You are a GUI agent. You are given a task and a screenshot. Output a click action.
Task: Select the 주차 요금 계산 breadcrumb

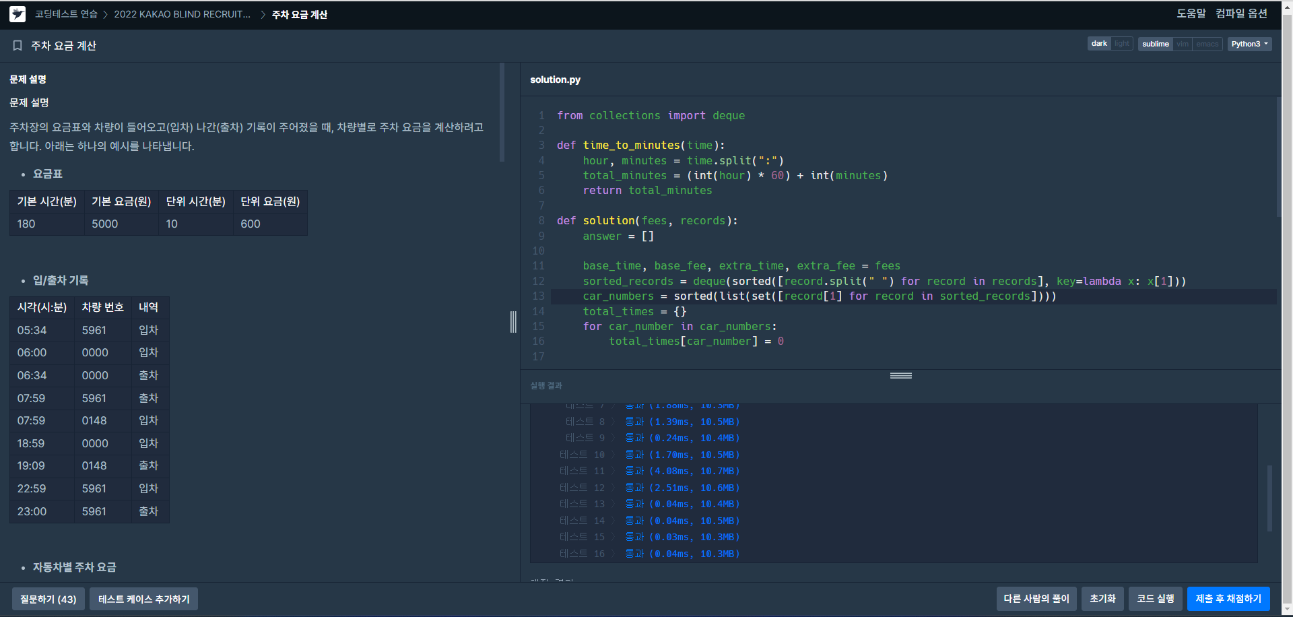tap(300, 14)
